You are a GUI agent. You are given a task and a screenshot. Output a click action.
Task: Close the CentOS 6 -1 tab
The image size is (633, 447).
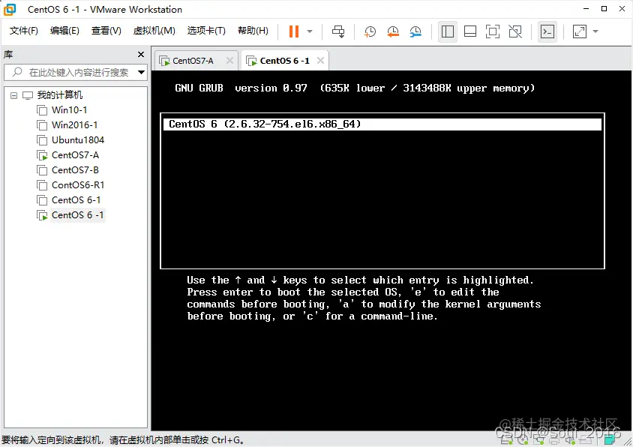click(x=320, y=60)
